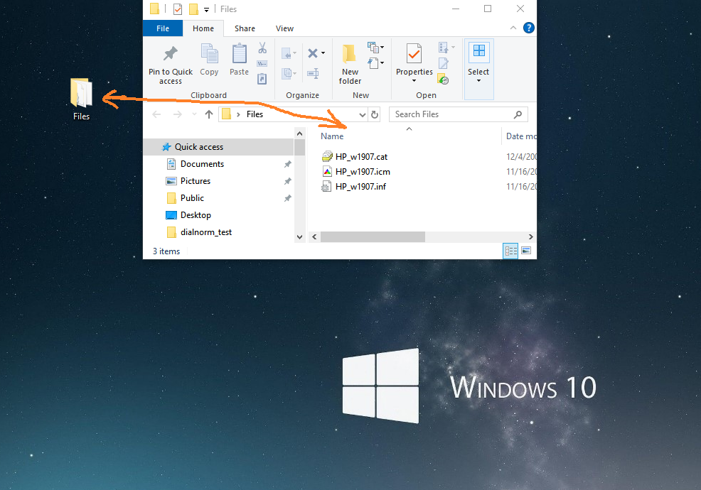This screenshot has height=490, width=701.
Task: Click the navigation pane vertical scrollbar thumb
Action: pyautogui.click(x=299, y=148)
